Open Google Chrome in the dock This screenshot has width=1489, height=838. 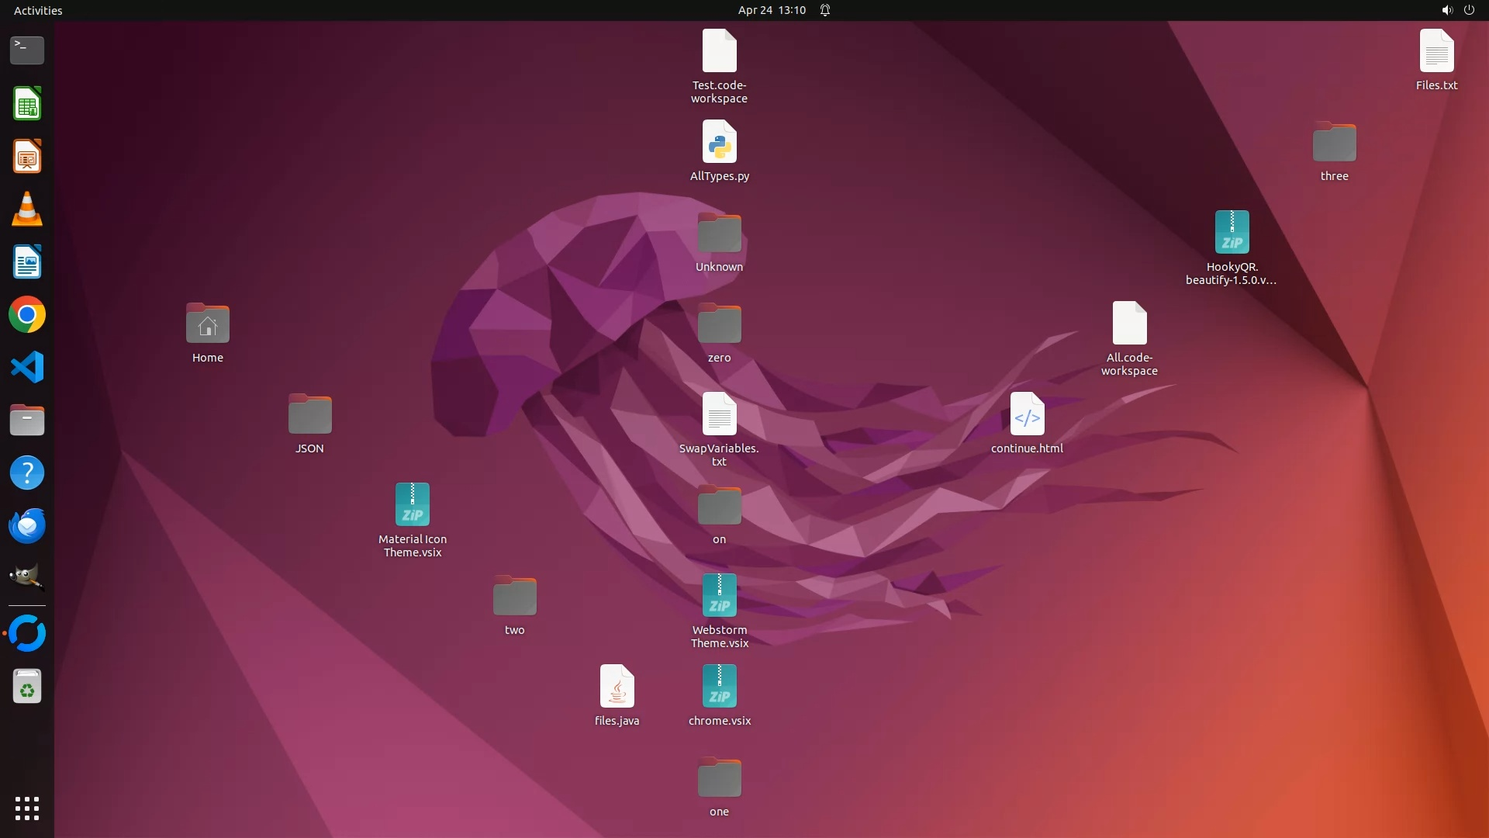tap(27, 315)
